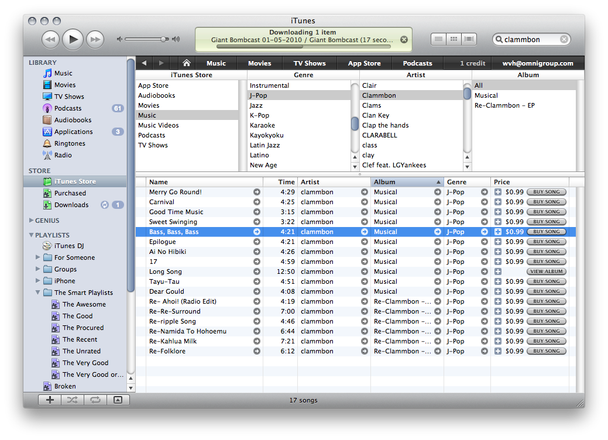608x440 pixels.
Task: Buy the song Merry Go Round!
Action: click(x=547, y=192)
